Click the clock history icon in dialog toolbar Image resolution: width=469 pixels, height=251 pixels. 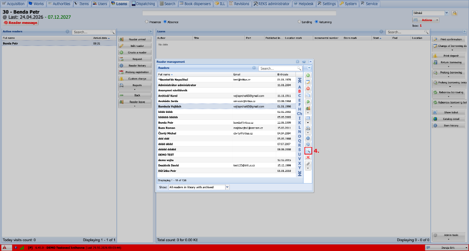[x=308, y=138]
